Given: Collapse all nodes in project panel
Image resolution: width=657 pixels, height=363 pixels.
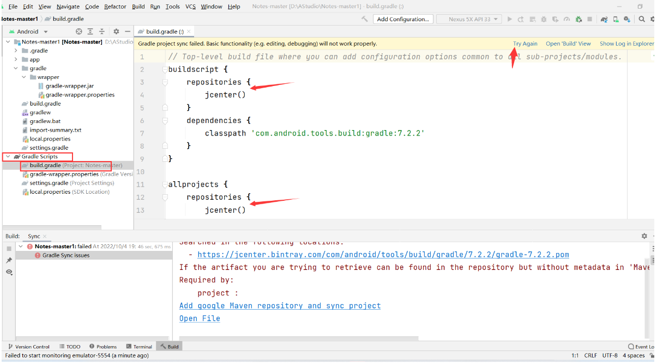Looking at the screenshot, I should pos(102,32).
